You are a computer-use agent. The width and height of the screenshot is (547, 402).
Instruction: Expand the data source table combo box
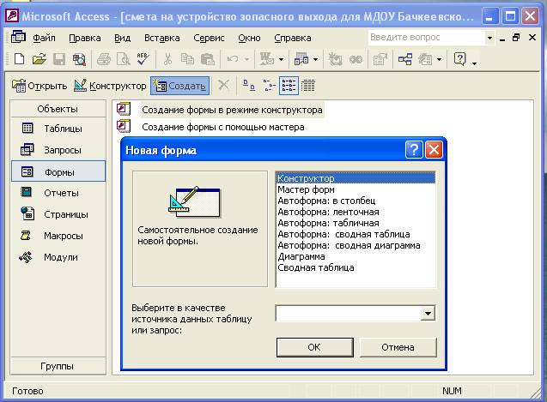click(428, 314)
